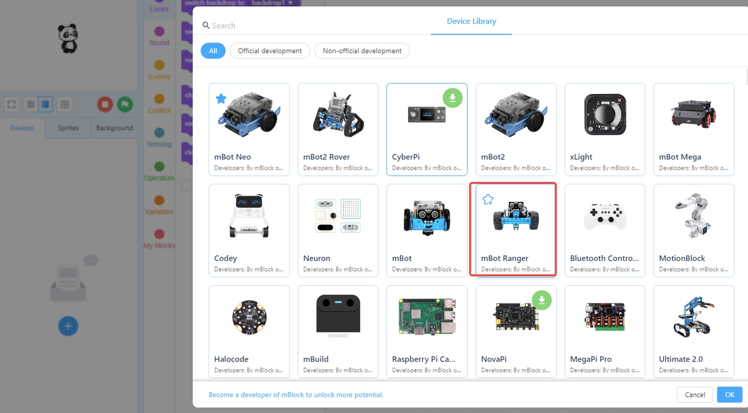Click the blue add device plus button
The image size is (748, 413).
68,326
